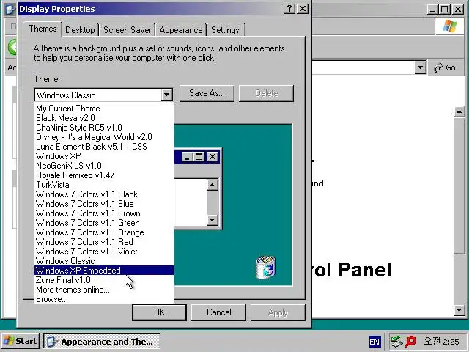The height and width of the screenshot is (352, 469).
Task: Click the clock showing 2:25 in the tray
Action: [x=441, y=342]
